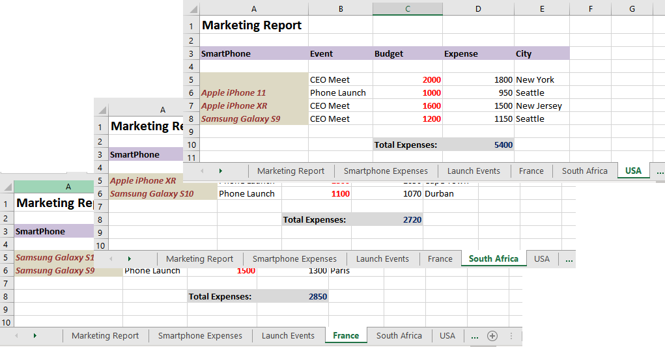Select row 10 header in USA window
The image size is (665, 347).
[x=191, y=145]
